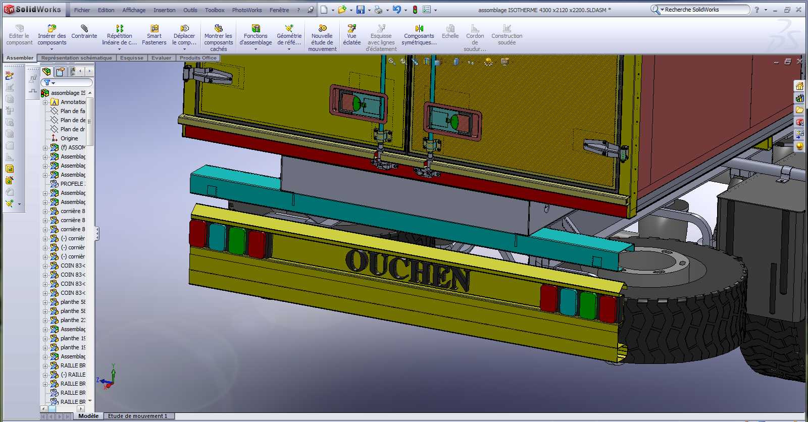Open Géométrie de référence tool

coord(289,35)
